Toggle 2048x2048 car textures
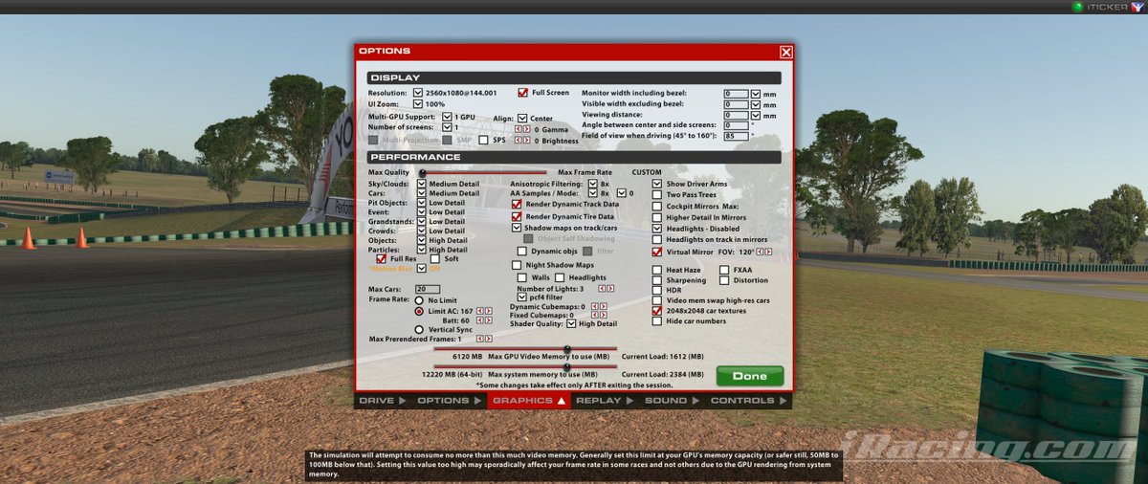This screenshot has width=1148, height=484. (657, 311)
